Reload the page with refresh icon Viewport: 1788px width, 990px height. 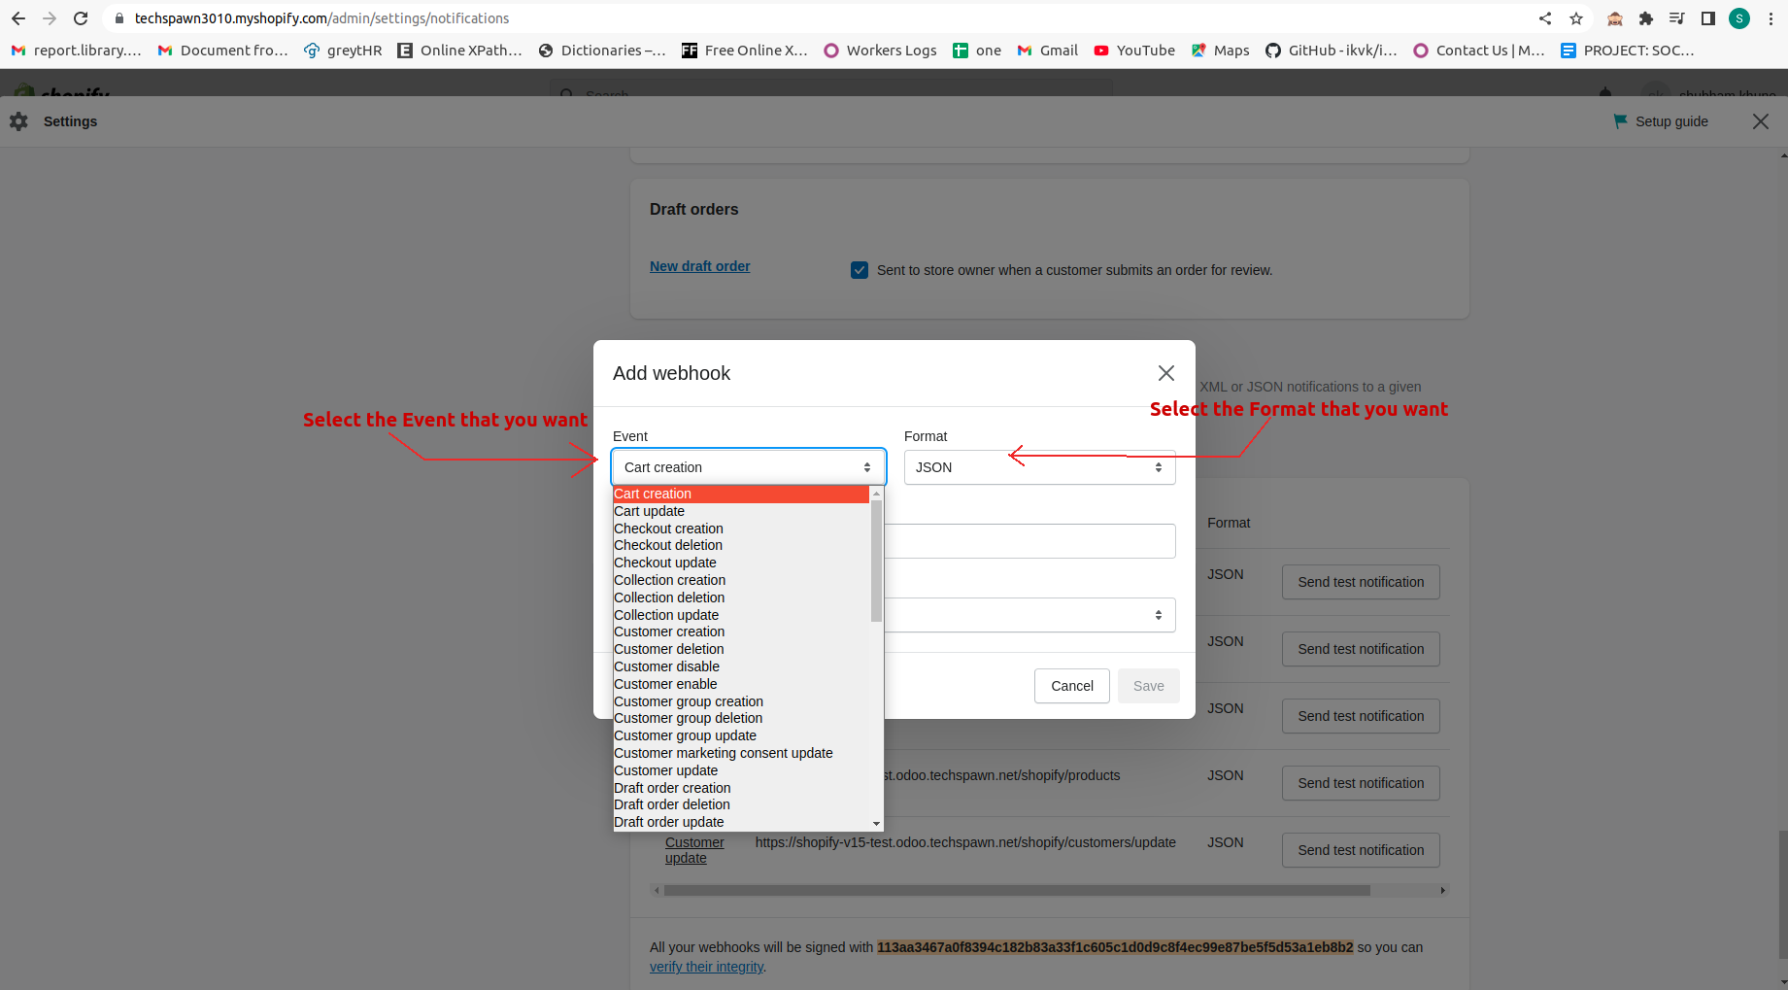click(x=81, y=17)
